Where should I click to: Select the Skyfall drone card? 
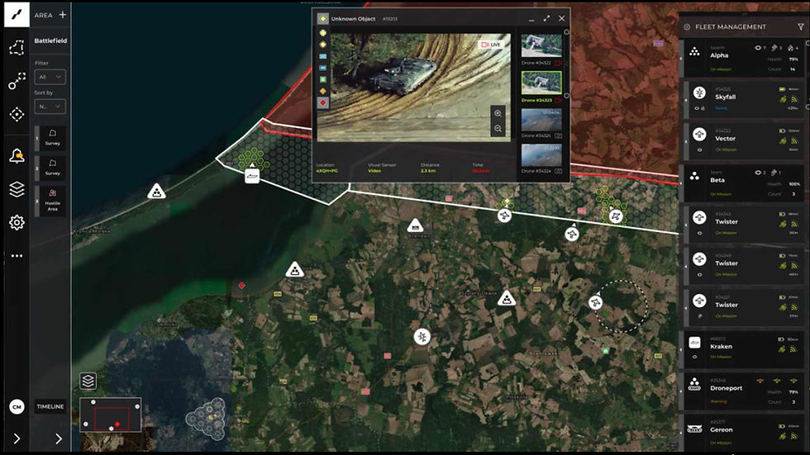pos(744,100)
